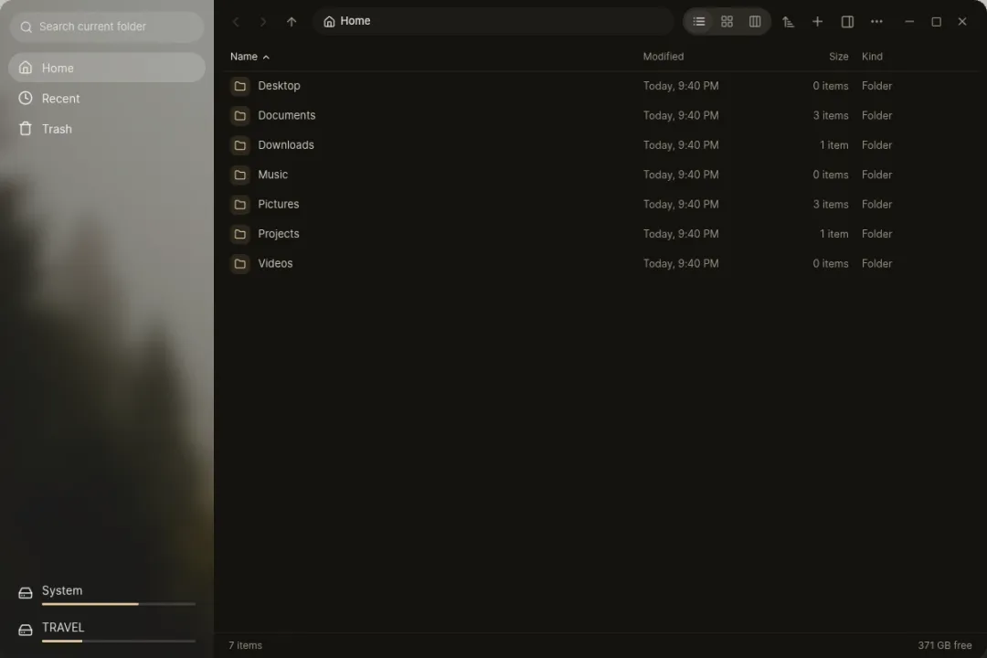This screenshot has height=658, width=987.
Task: Click the Downloads row's 1 item size
Action: pos(834,144)
